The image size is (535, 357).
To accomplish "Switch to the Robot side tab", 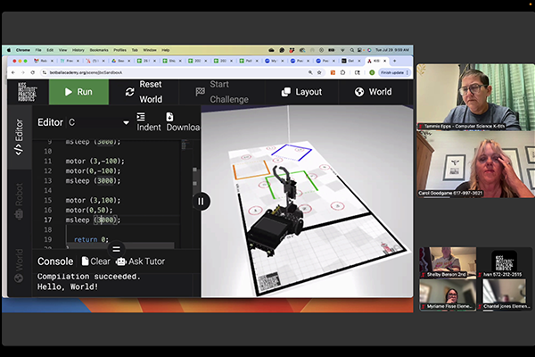I will [x=20, y=203].
